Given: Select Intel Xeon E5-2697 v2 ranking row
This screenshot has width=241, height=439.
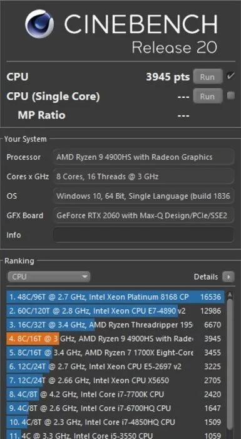Looking at the screenshot, I should coord(115,366).
